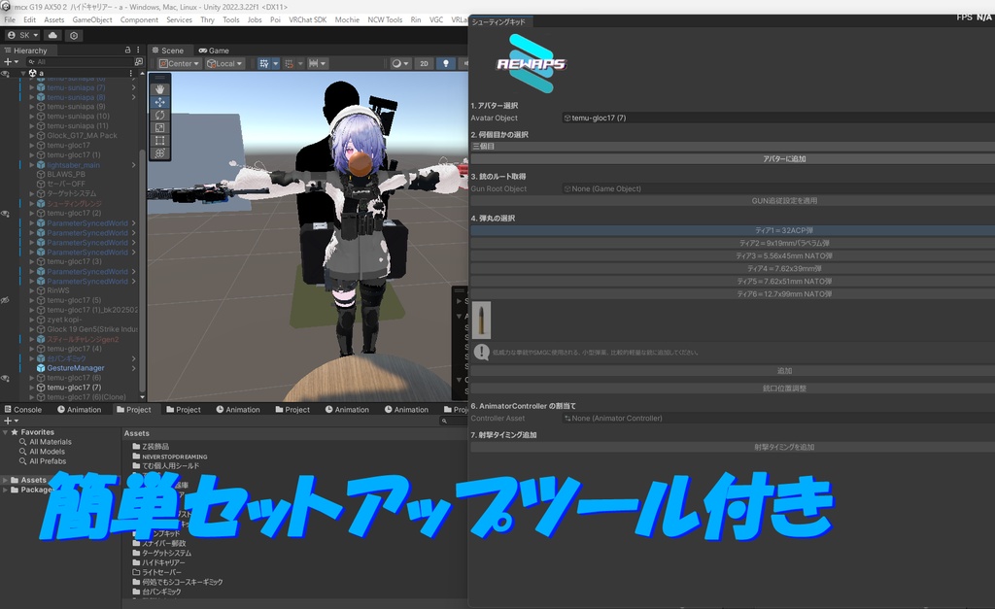Select the Rotate tool

point(160,115)
